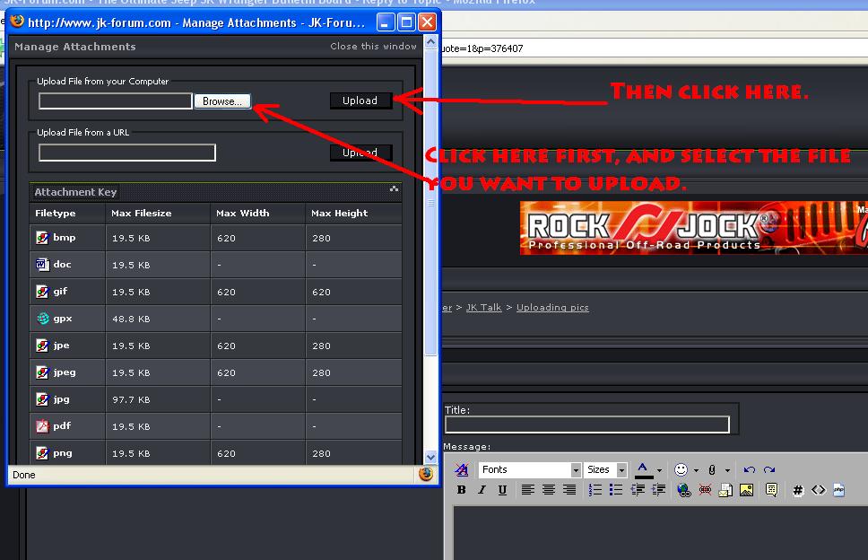Image resolution: width=868 pixels, height=560 pixels.
Task: Click the text color swatch button
Action: pyautogui.click(x=643, y=469)
